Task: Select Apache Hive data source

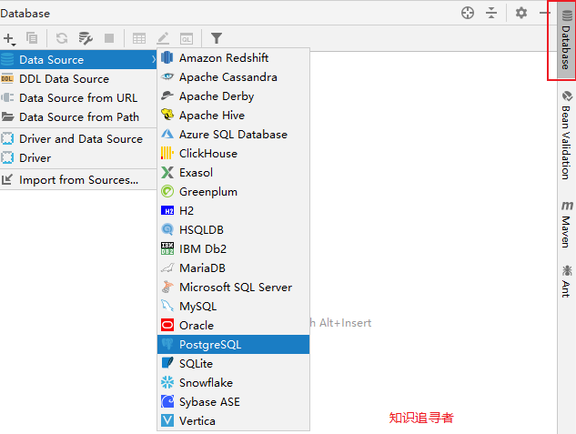Action: (x=233, y=116)
